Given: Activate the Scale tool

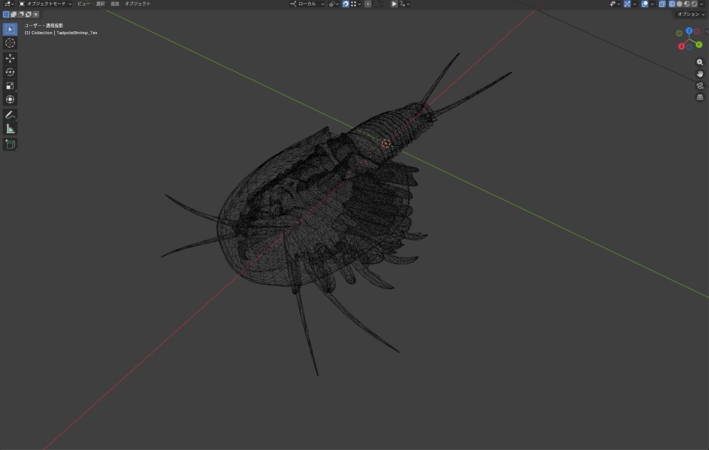Looking at the screenshot, I should click(x=10, y=85).
